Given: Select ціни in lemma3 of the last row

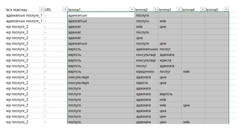Looking at the screenshot, I should (x=170, y=122).
